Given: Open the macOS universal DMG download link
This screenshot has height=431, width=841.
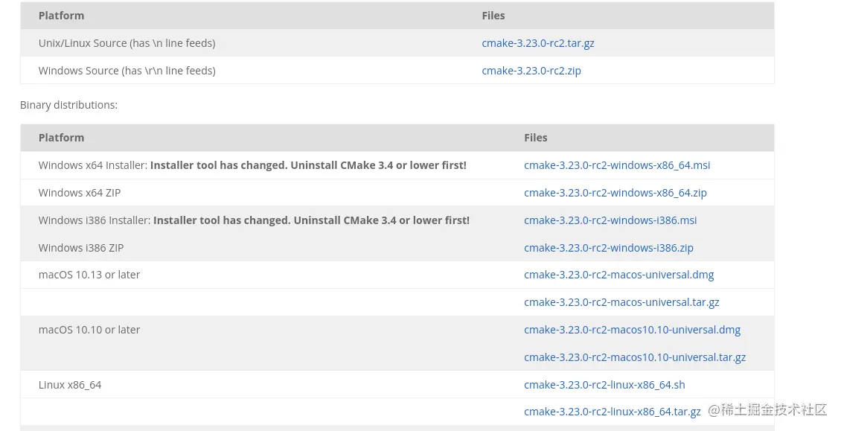Looking at the screenshot, I should [x=618, y=274].
